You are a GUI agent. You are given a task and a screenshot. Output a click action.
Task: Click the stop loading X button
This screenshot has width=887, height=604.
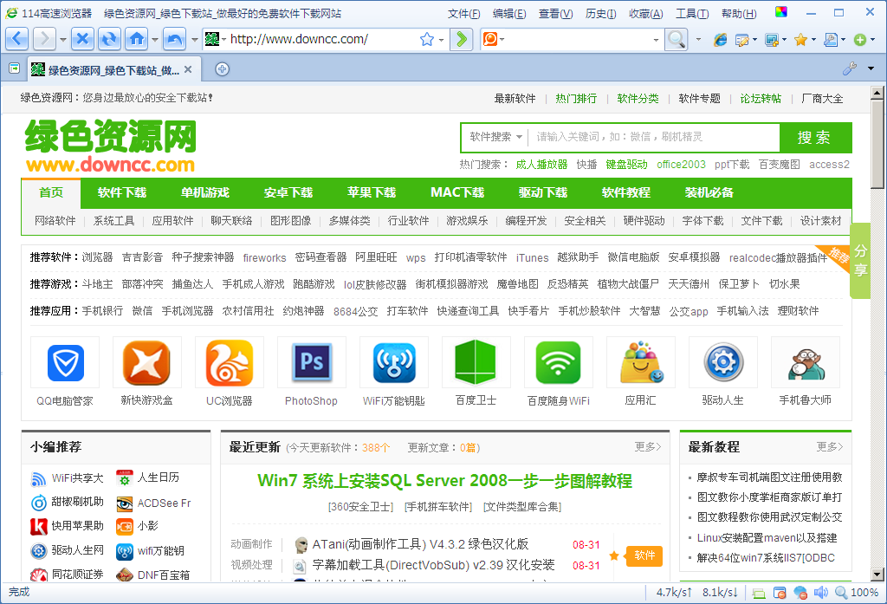82,39
